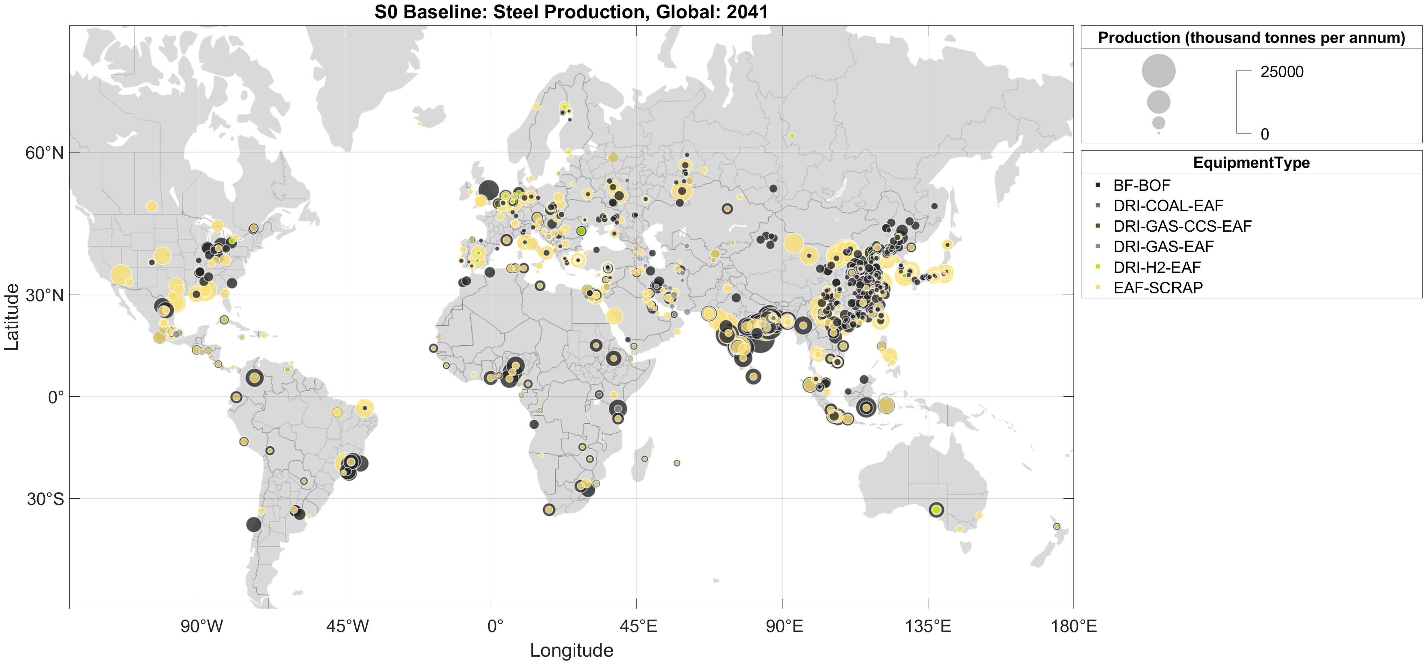Click the 25000 size legend label
This screenshot has width=1427, height=665.
(x=1282, y=72)
